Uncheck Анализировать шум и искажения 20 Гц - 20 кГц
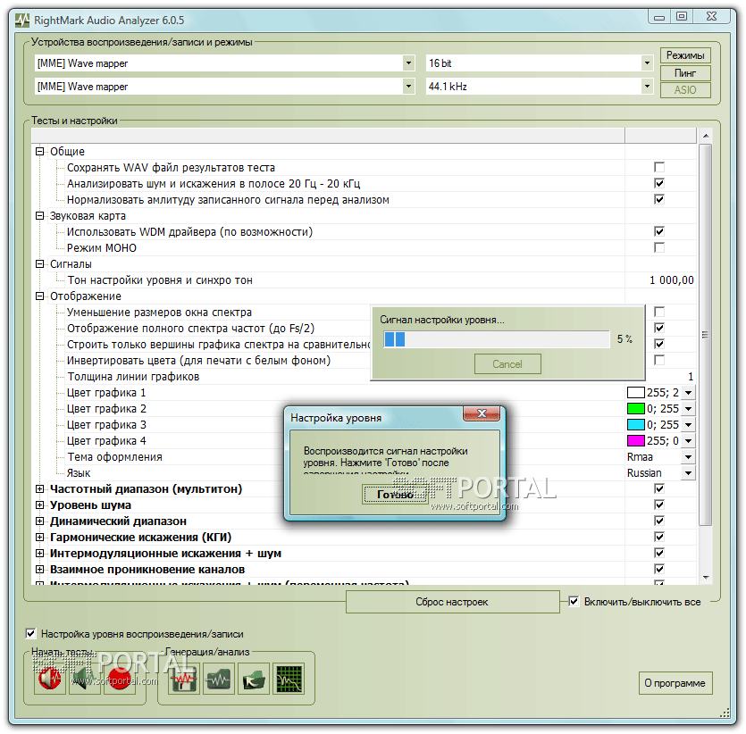 tap(659, 184)
